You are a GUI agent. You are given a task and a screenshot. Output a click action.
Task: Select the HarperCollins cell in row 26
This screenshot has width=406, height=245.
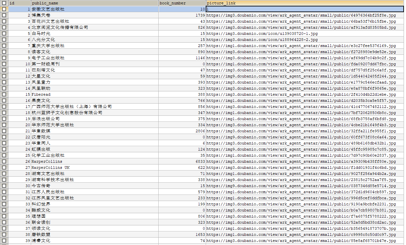[x=95, y=161]
